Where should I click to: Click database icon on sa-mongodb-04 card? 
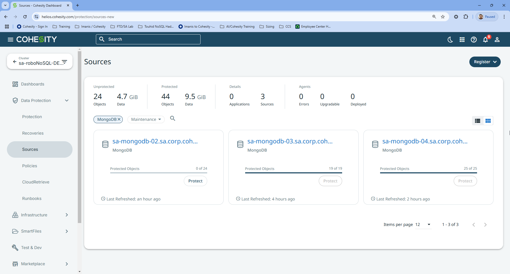pyautogui.click(x=375, y=144)
